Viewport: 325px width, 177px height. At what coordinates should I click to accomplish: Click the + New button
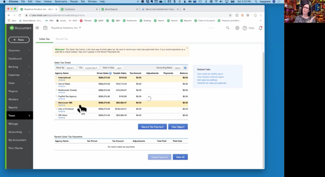19,40
